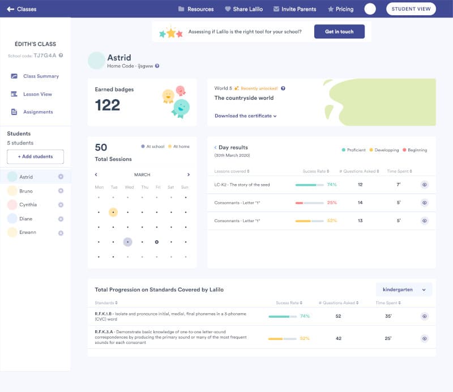
Task: Open the Assignments icon in sidebar
Action: point(14,111)
